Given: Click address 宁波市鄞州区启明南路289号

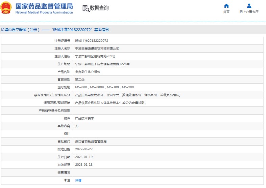Looking at the screenshot, I should pyautogui.click(x=95, y=56).
